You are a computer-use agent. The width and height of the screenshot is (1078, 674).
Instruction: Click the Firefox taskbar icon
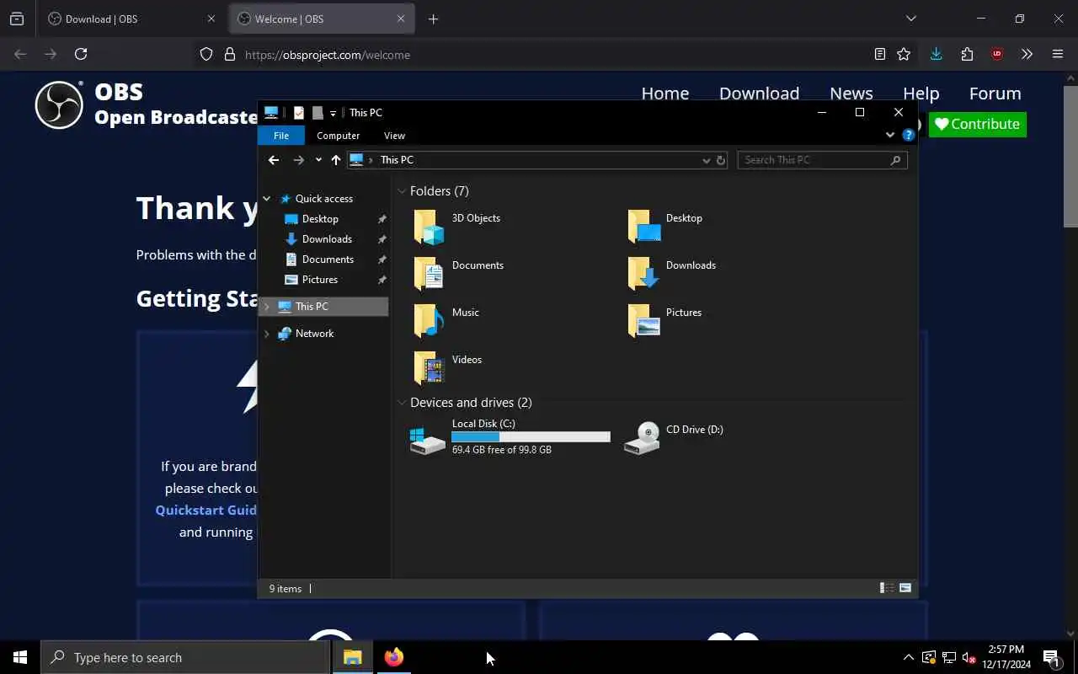pyautogui.click(x=393, y=657)
